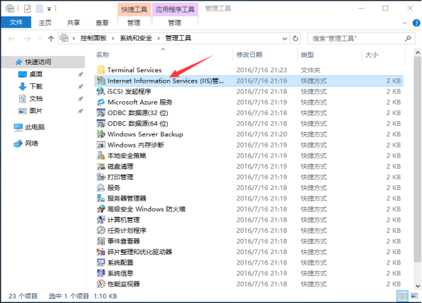Open quick access toolbar customize dropdown
This screenshot has height=303, width=422.
[49, 9]
